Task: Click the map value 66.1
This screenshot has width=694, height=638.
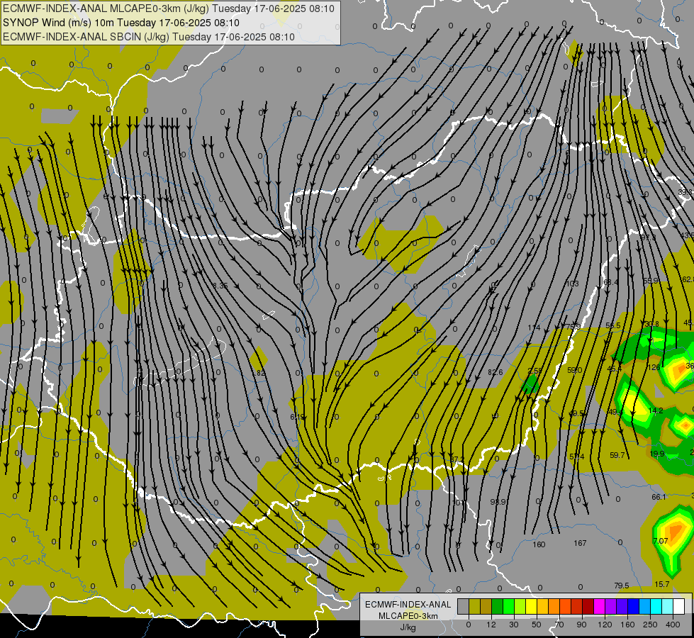Action: click(659, 497)
